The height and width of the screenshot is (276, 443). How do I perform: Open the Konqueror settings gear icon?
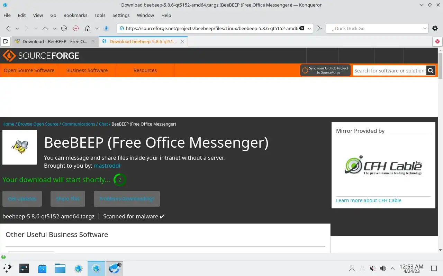tap(435, 28)
